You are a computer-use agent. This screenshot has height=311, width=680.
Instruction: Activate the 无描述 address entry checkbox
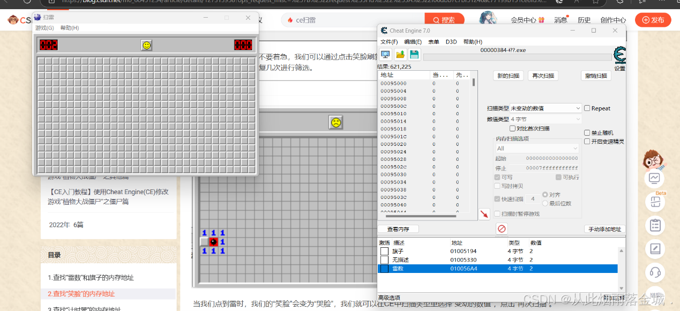(x=384, y=260)
